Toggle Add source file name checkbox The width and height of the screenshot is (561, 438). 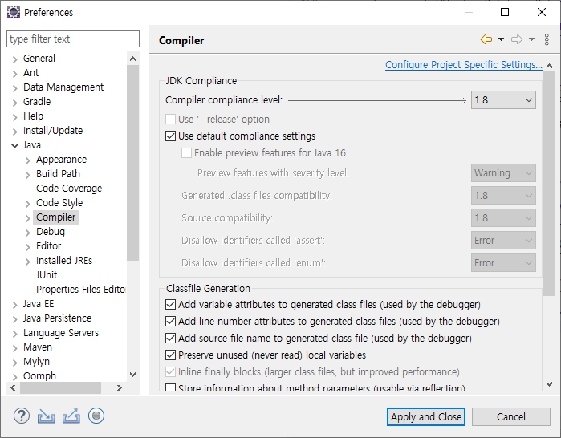[171, 339]
